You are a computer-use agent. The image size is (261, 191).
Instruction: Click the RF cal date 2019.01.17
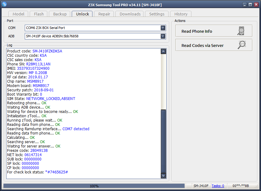pyautogui.click(x=38, y=77)
